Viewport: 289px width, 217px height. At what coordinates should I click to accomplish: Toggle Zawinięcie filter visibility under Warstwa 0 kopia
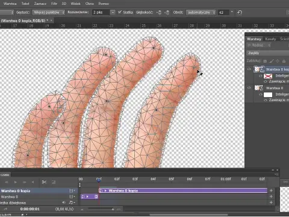click(266, 81)
